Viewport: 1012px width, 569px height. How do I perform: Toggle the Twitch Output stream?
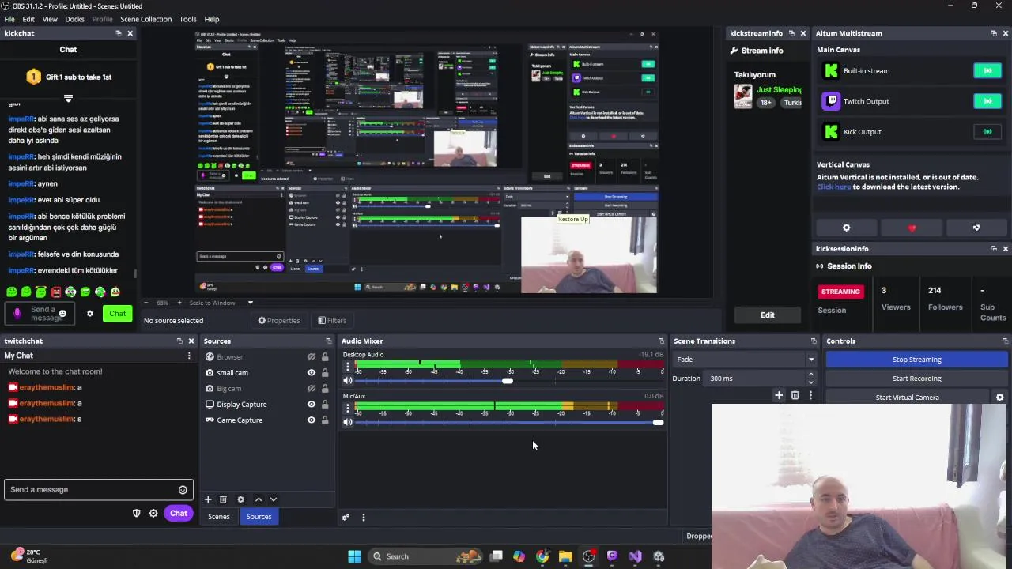click(x=987, y=101)
